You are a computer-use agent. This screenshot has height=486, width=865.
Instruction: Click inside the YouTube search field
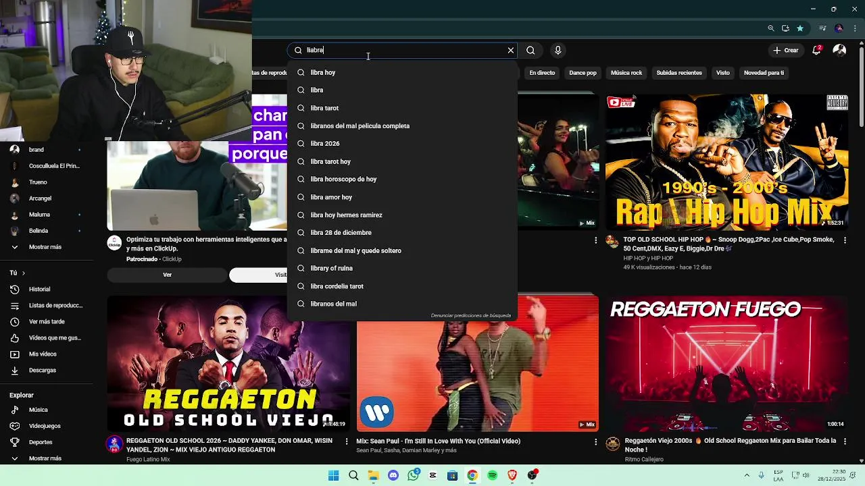(402, 50)
